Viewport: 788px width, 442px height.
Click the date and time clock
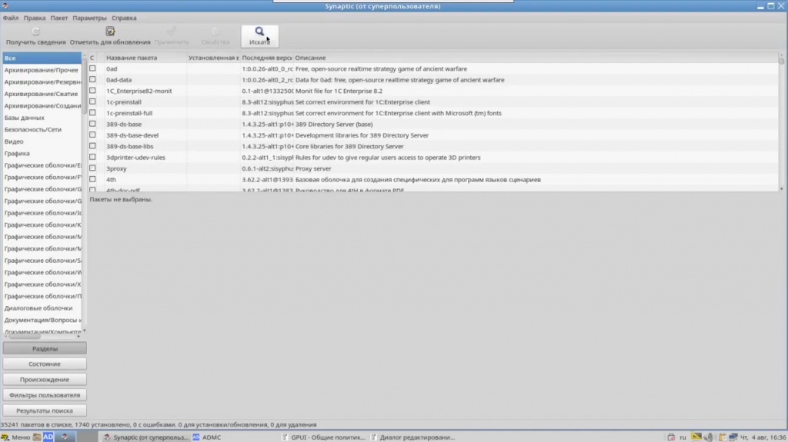coord(763,437)
